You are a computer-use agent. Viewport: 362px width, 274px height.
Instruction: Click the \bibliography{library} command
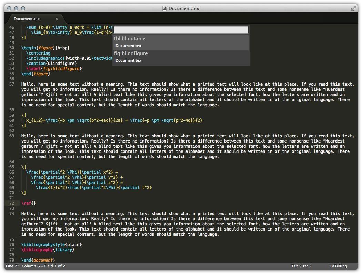coord(48,250)
